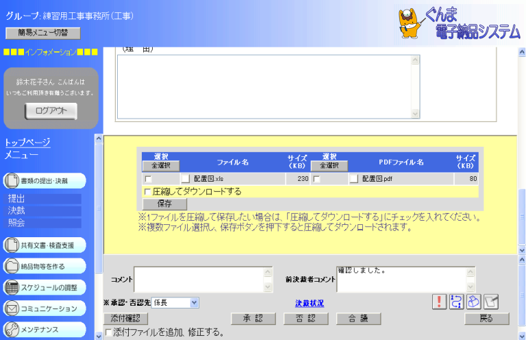The width and height of the screenshot is (526, 340).
Task: Click the red exclamation mark icon button
Action: point(439,302)
